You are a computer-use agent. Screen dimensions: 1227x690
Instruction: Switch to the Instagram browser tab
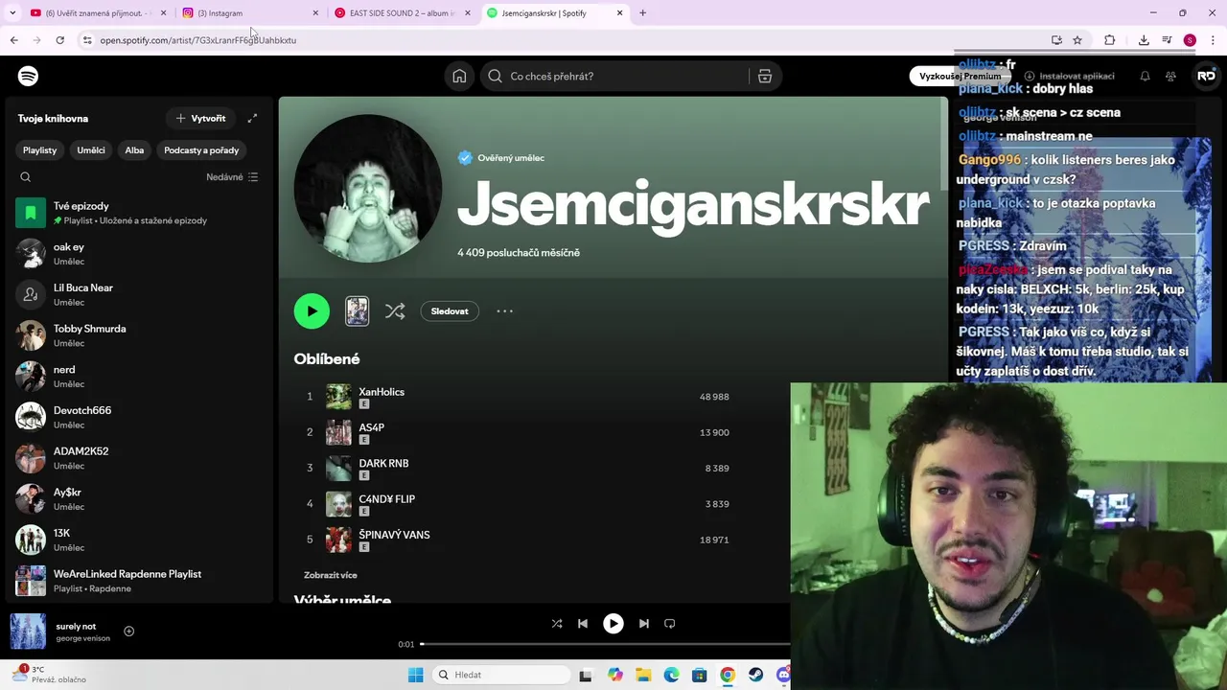pos(249,13)
